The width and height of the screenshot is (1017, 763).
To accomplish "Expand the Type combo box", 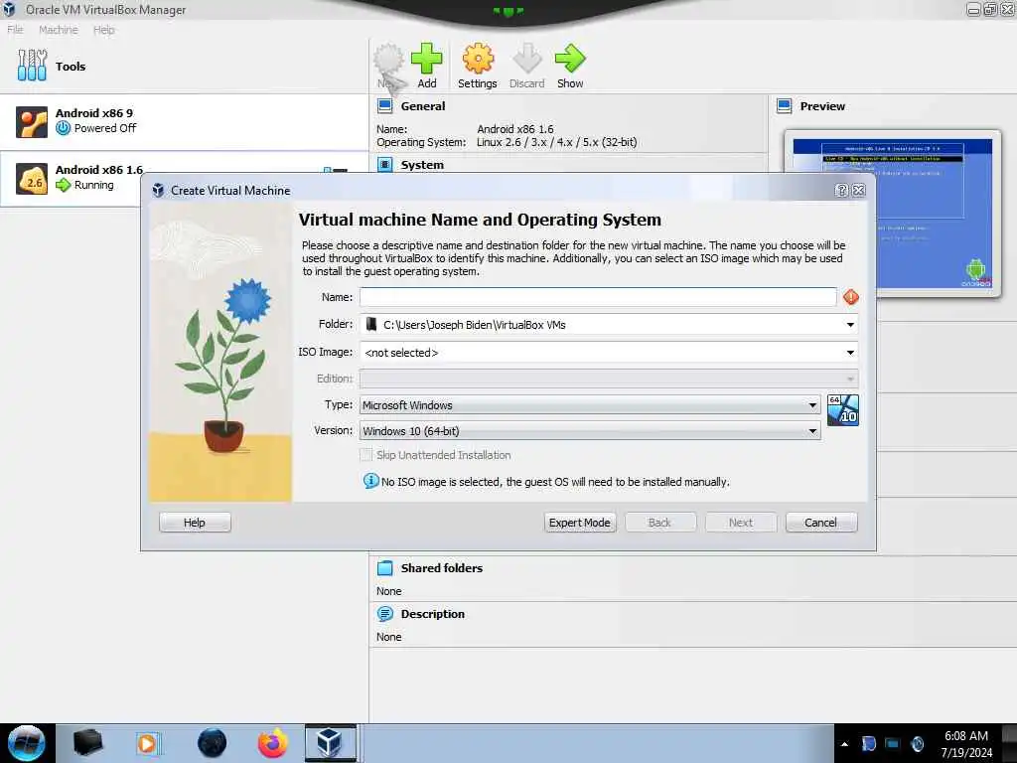I will 590,405.
